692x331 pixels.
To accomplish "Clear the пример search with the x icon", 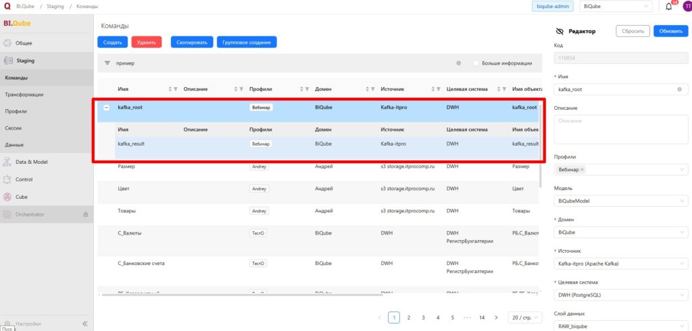I will tap(459, 63).
